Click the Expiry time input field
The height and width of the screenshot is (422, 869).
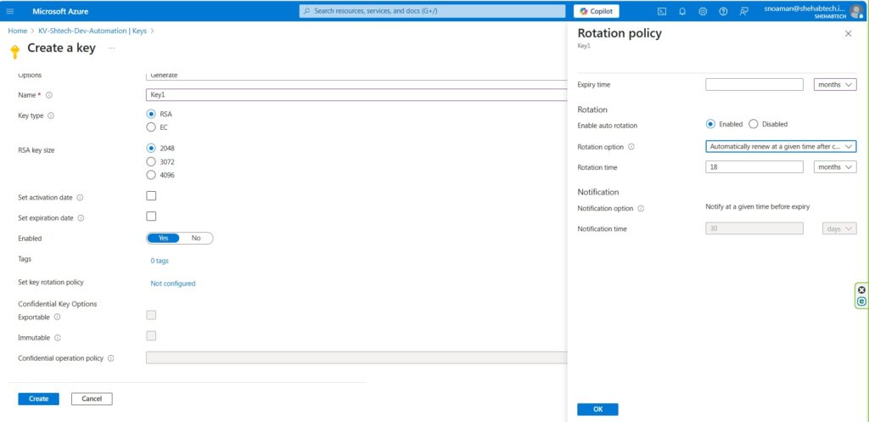click(x=754, y=85)
